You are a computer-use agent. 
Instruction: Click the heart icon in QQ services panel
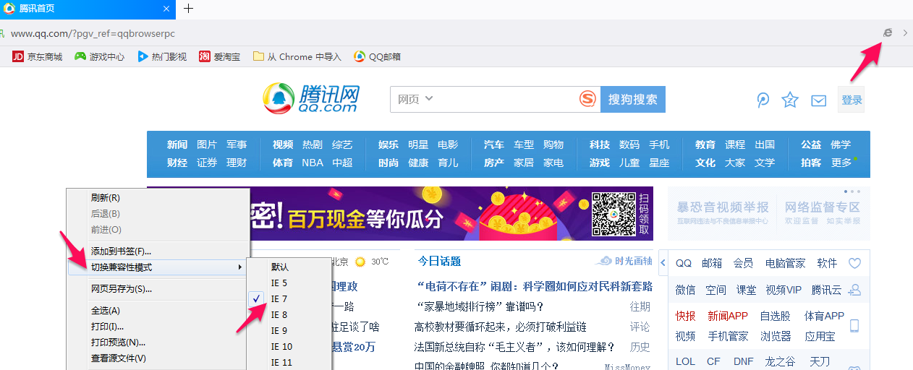(854, 264)
